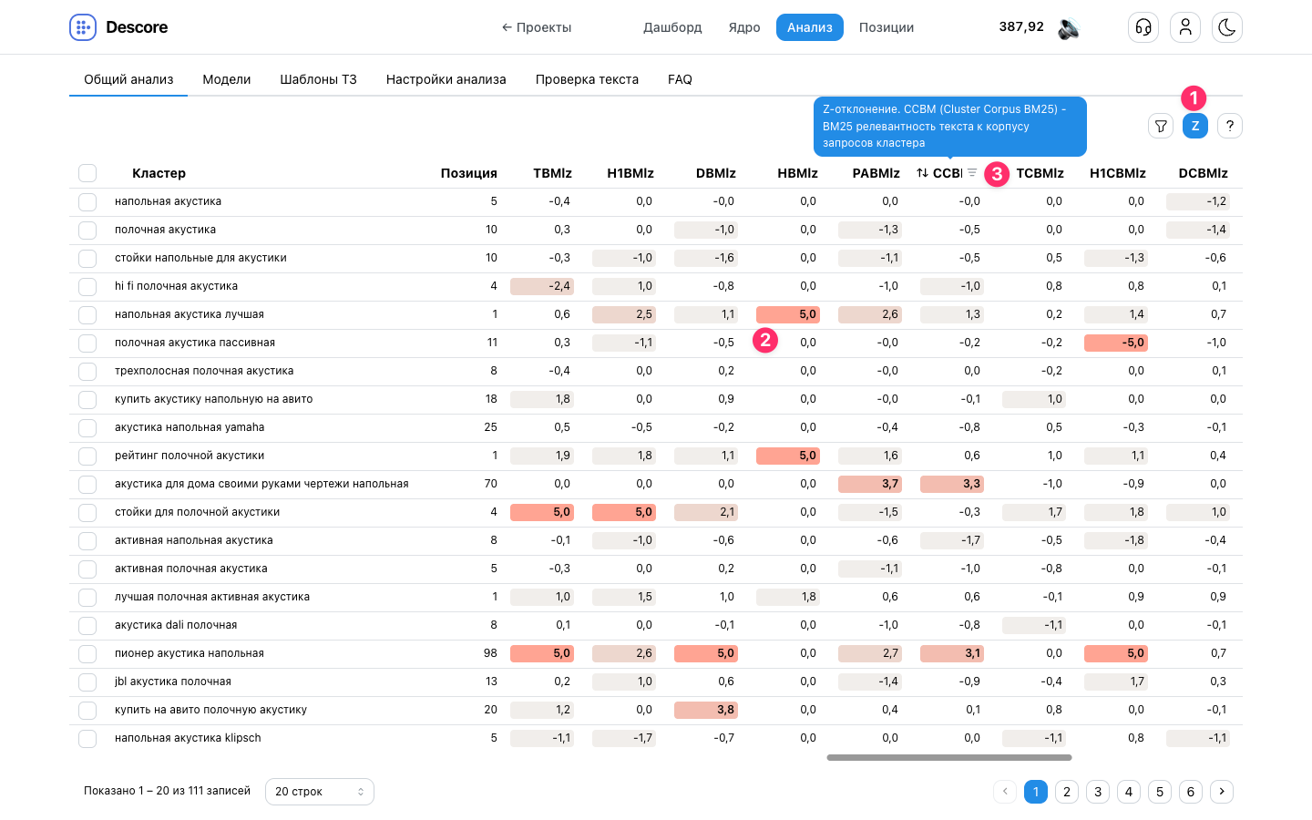The width and height of the screenshot is (1312, 820).
Task: Open the user profile icon
Action: [1185, 27]
